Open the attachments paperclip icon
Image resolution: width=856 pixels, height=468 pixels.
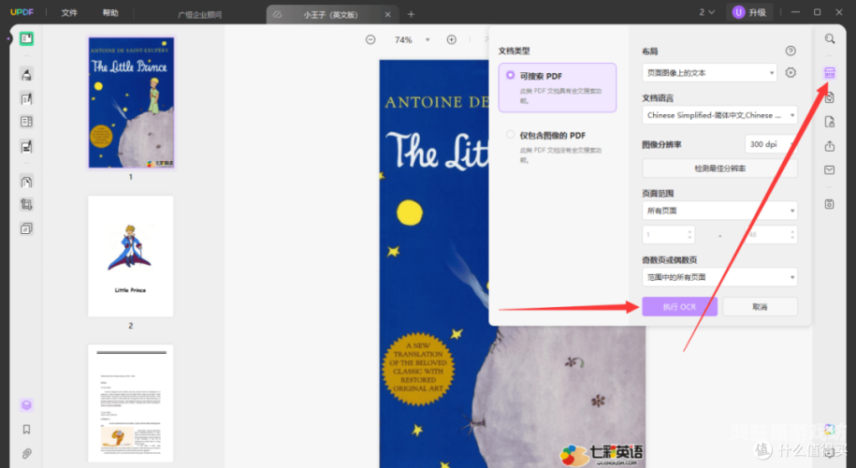click(x=27, y=453)
